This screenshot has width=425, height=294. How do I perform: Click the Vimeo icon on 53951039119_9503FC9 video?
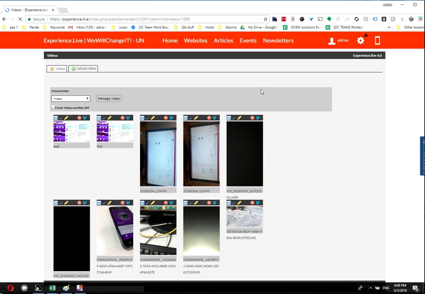tap(128, 203)
